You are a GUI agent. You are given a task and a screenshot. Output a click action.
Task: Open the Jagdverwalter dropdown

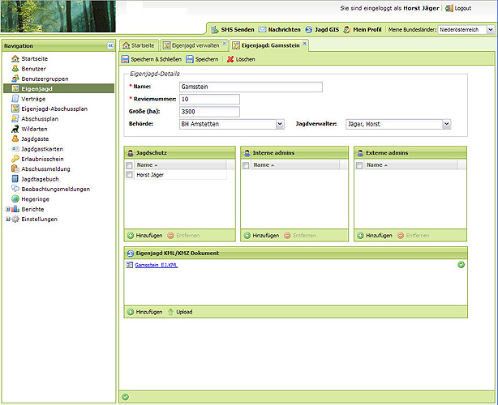click(x=447, y=124)
